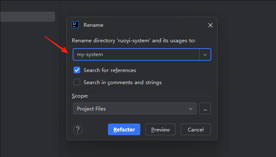Open scope chooser via ellipsis button
Image resolution: width=276 pixels, height=157 pixels.
pyautogui.click(x=205, y=108)
